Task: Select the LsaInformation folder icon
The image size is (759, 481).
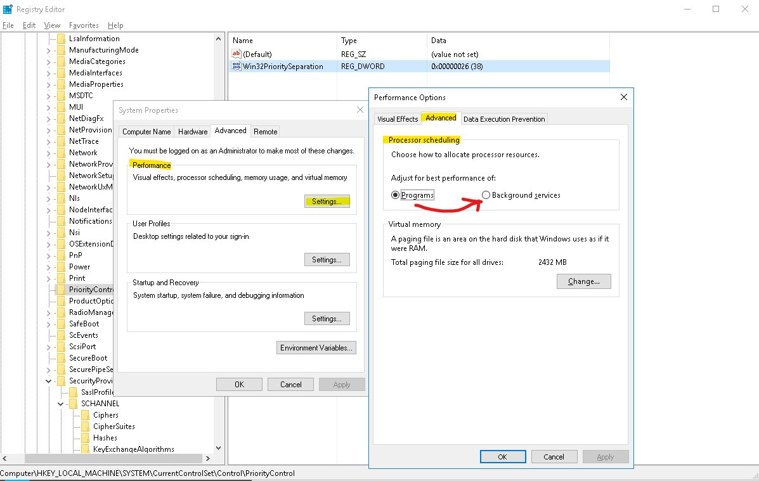Action: (x=61, y=39)
